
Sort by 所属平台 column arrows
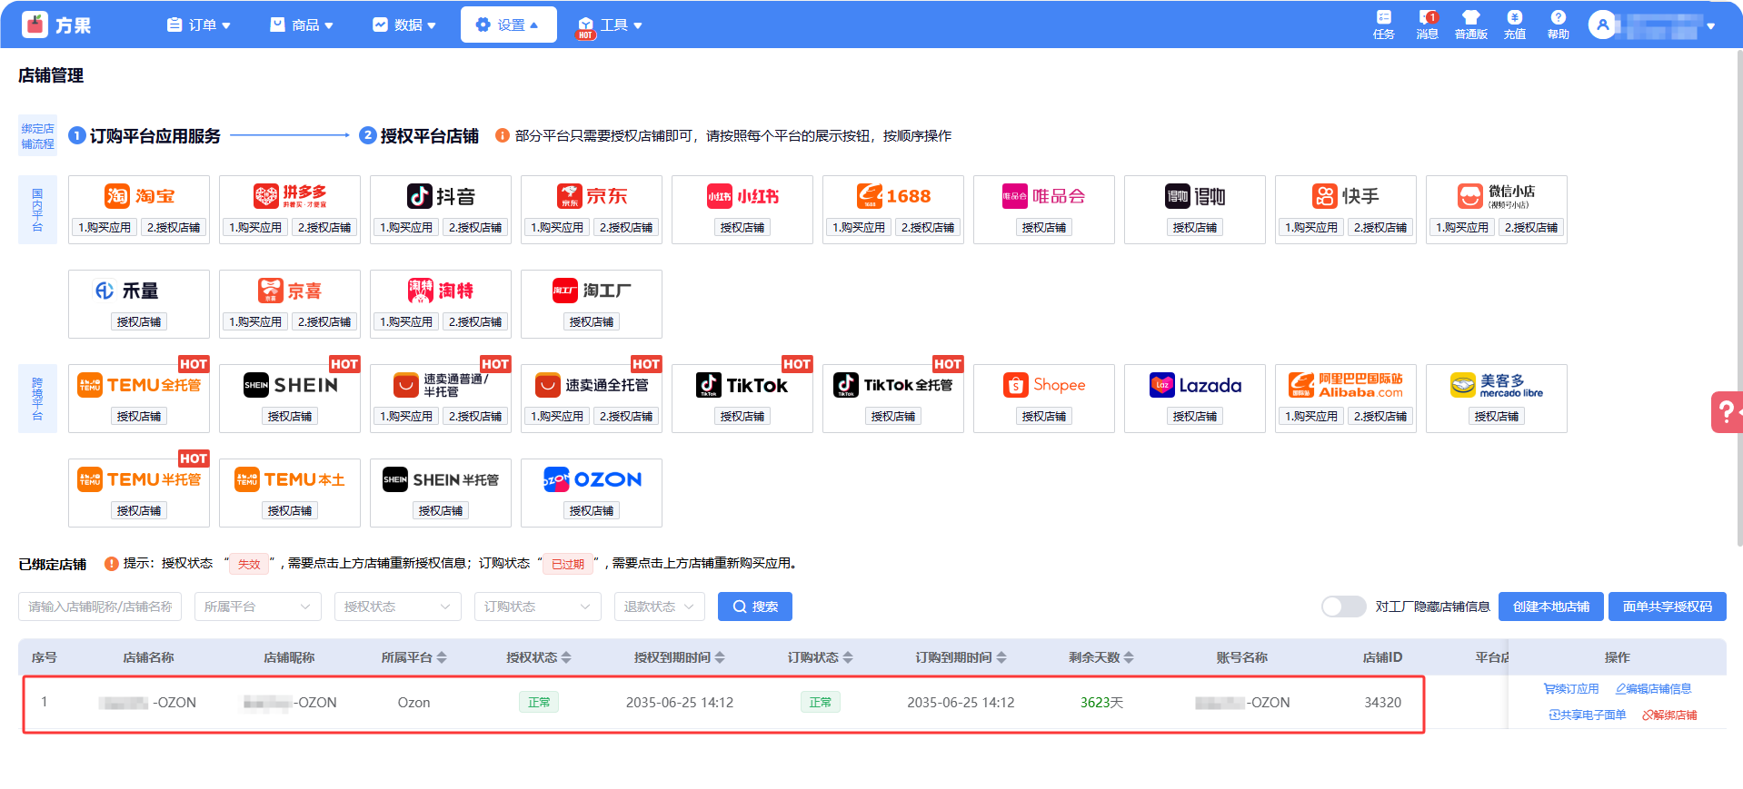(x=442, y=657)
